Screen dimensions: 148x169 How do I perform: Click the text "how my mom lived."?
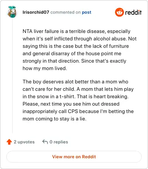pos(45,69)
